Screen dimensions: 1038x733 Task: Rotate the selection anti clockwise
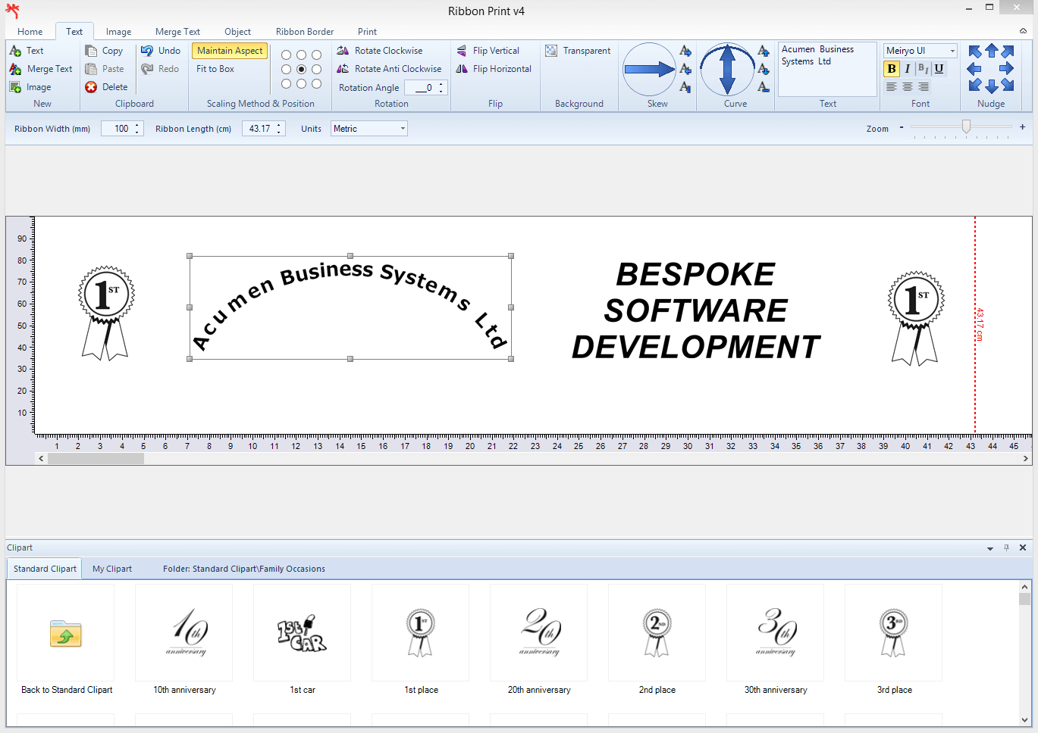click(x=389, y=69)
